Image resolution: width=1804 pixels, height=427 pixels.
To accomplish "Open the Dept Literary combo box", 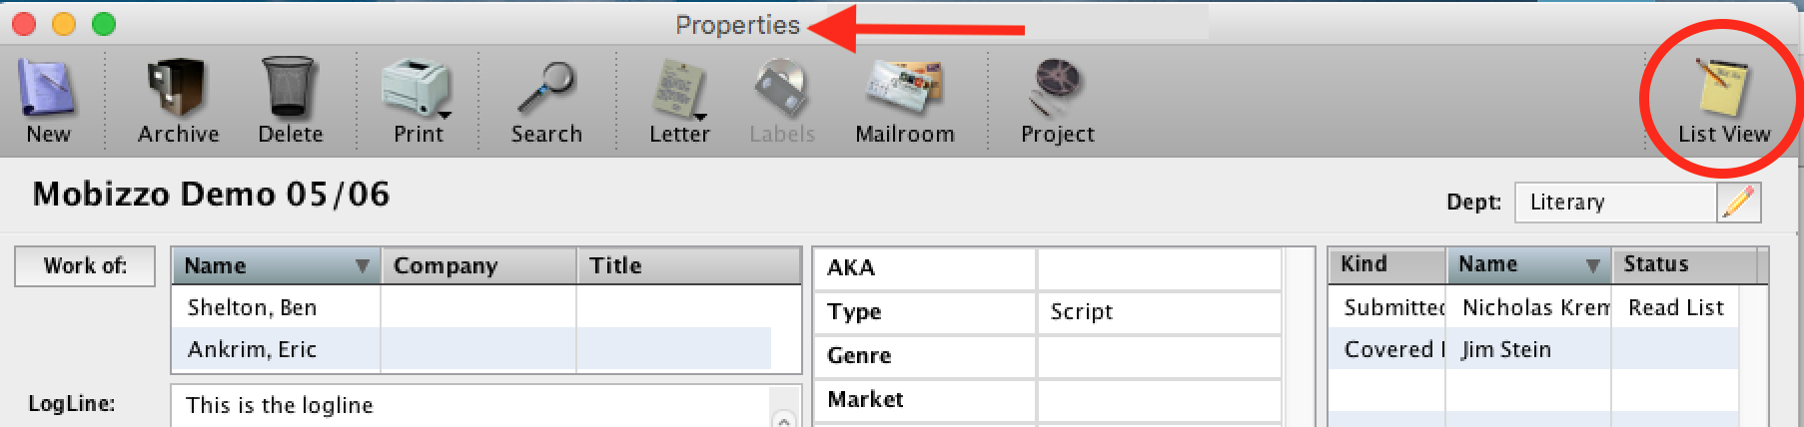I will pos(1616,203).
